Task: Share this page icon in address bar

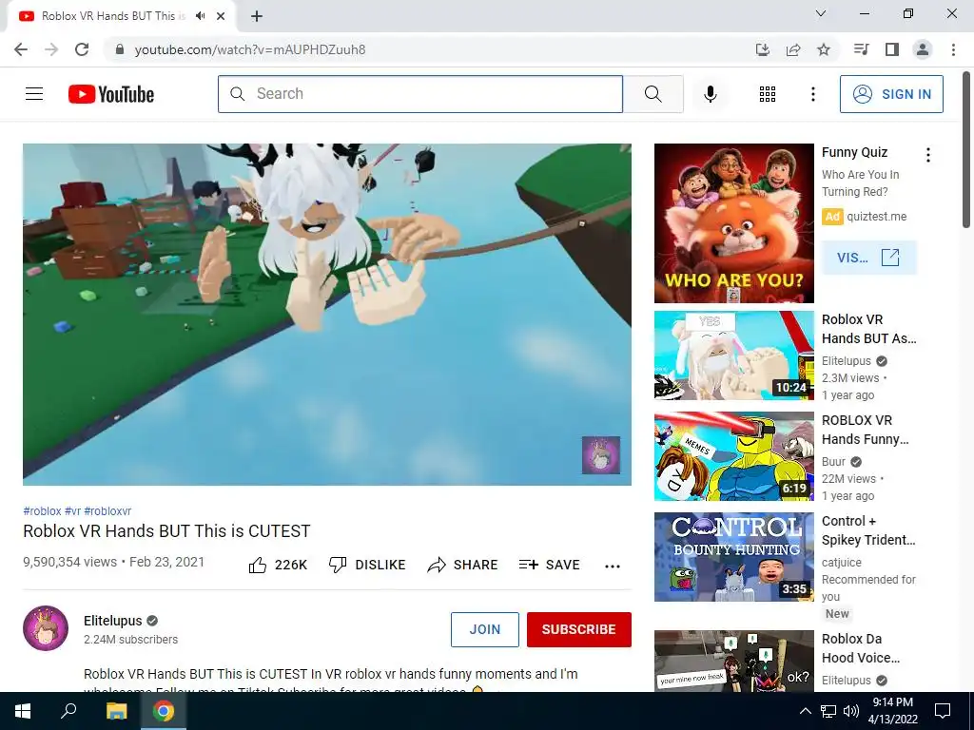Action: [793, 49]
